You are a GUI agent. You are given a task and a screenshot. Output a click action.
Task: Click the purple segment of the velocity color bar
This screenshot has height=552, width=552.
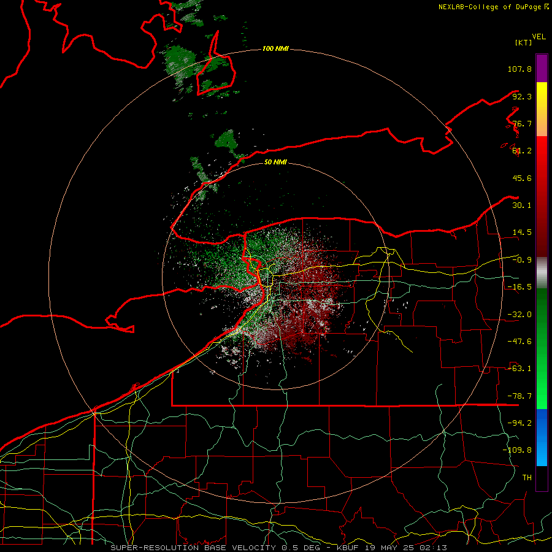tap(542, 69)
